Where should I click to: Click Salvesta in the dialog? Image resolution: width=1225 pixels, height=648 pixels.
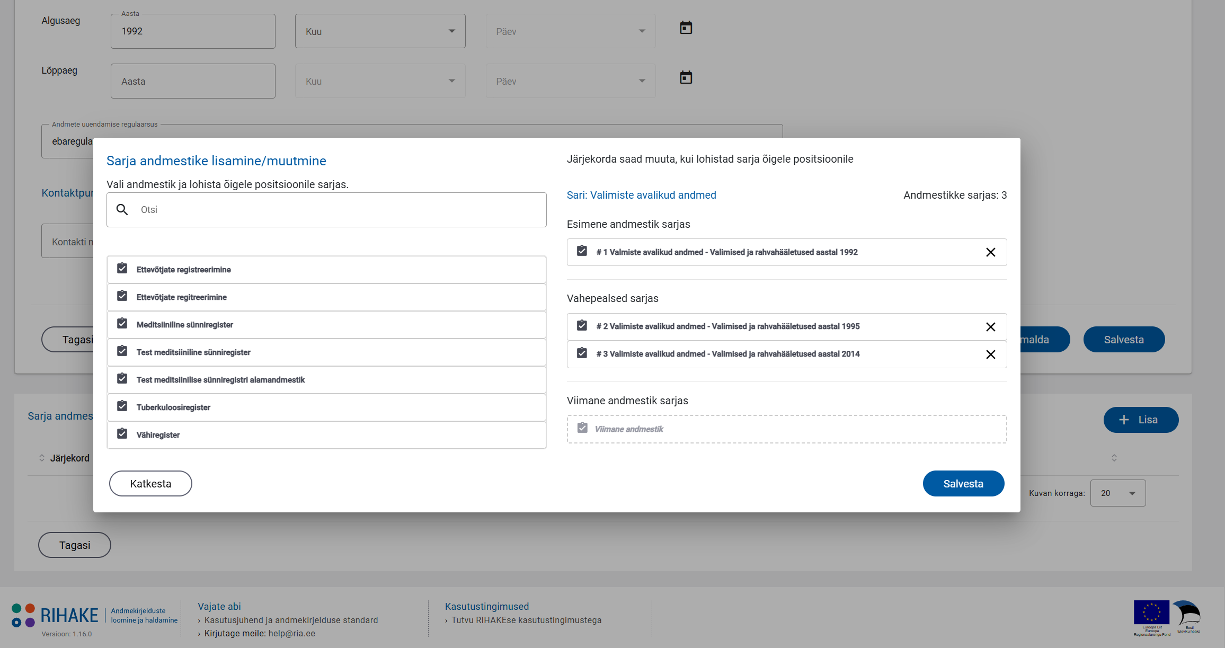[963, 484]
